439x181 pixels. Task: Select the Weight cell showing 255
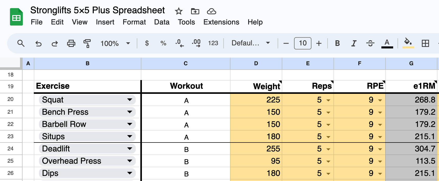256,149
